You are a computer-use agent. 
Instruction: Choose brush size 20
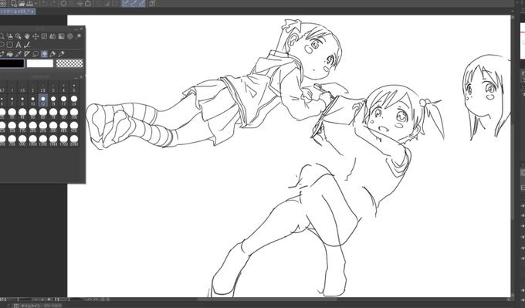(x=74, y=100)
